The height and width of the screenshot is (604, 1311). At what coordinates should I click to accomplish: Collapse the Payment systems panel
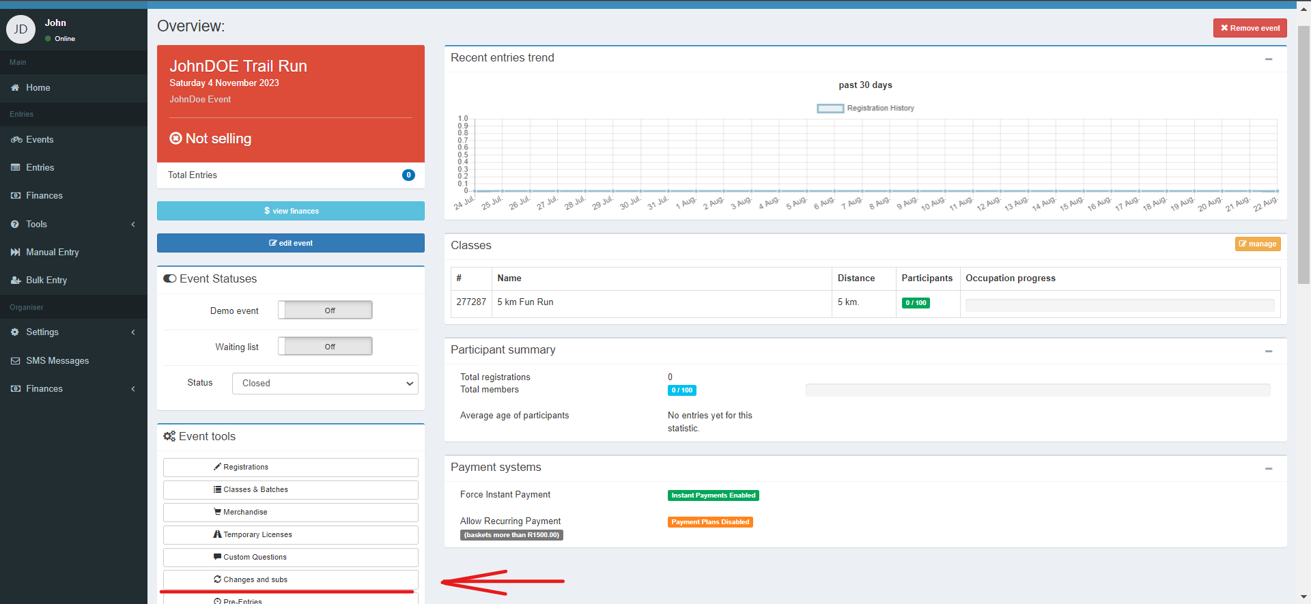1269,469
